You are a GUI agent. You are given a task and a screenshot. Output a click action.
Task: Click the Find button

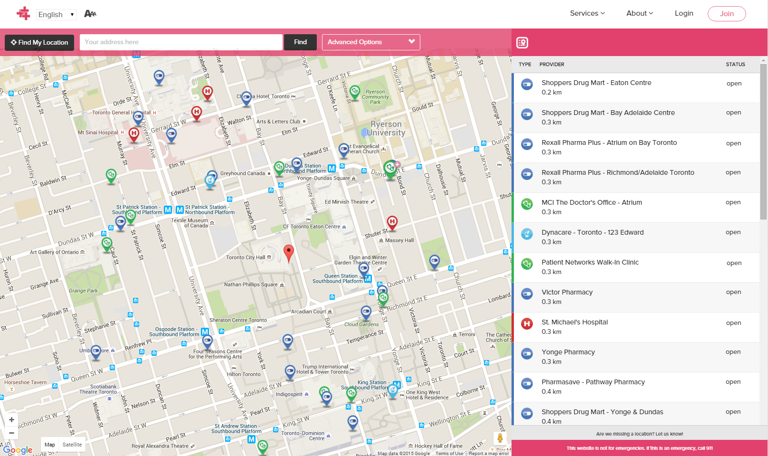(x=300, y=42)
